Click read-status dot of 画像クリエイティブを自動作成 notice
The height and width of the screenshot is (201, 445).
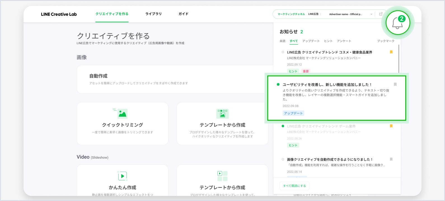pyautogui.click(x=283, y=159)
